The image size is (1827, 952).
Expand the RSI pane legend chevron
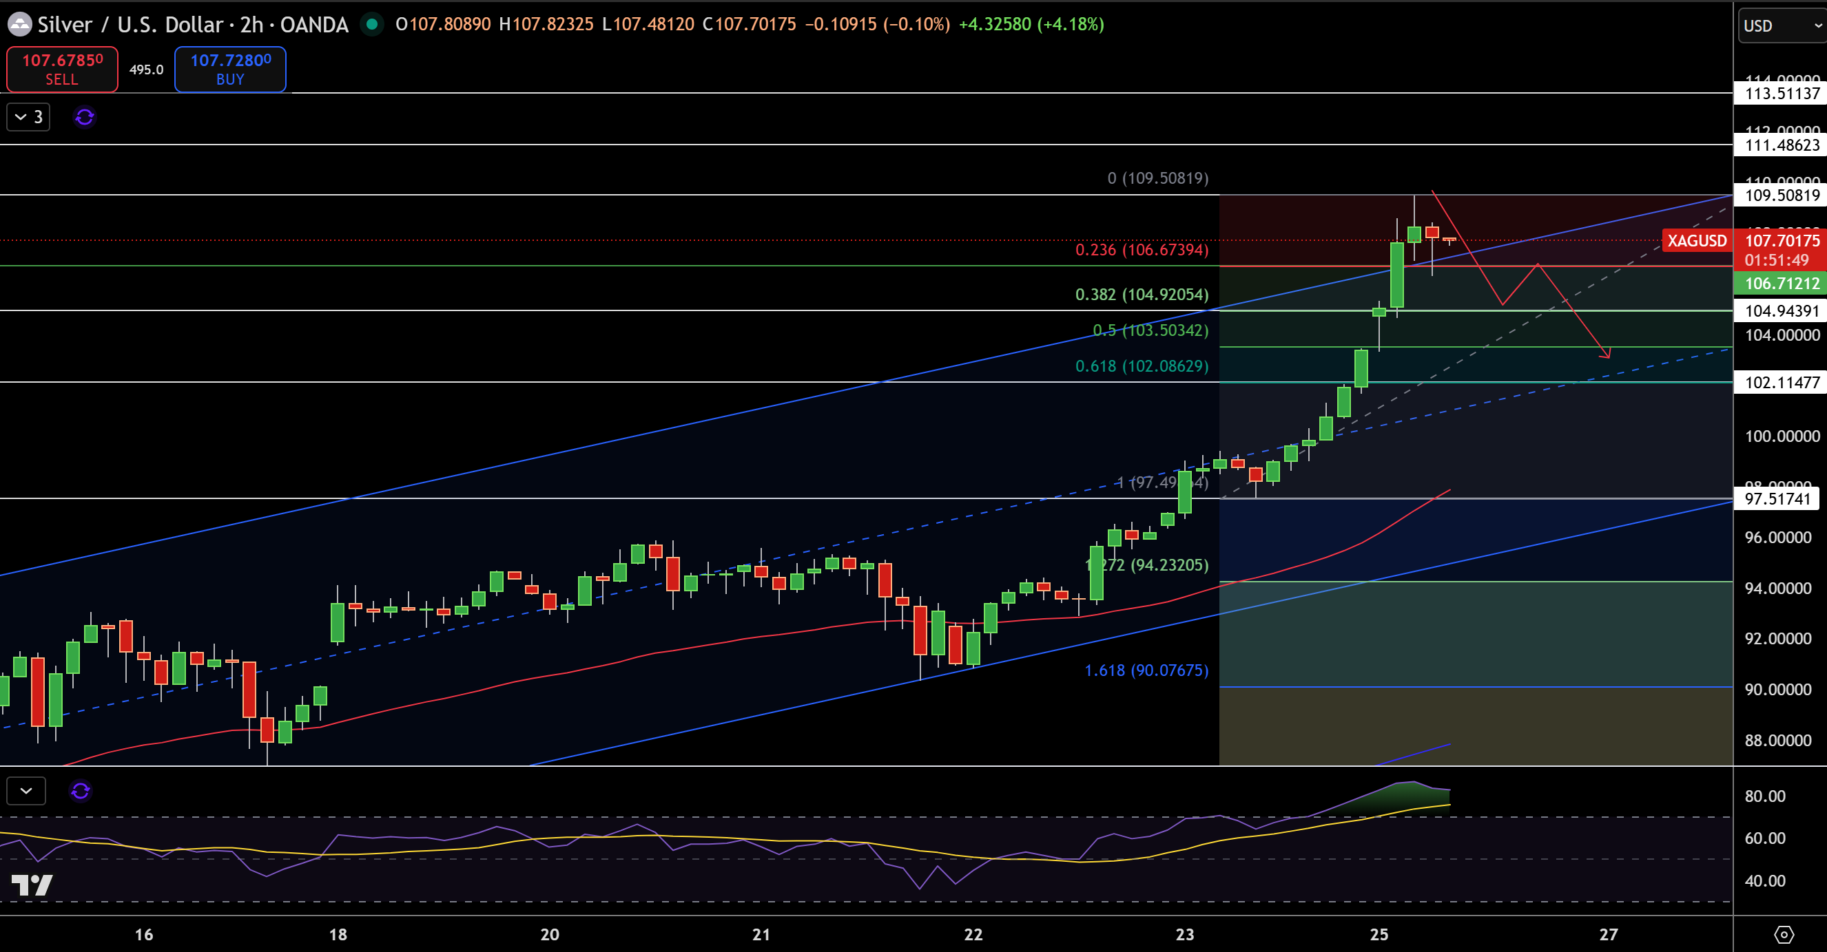point(26,790)
